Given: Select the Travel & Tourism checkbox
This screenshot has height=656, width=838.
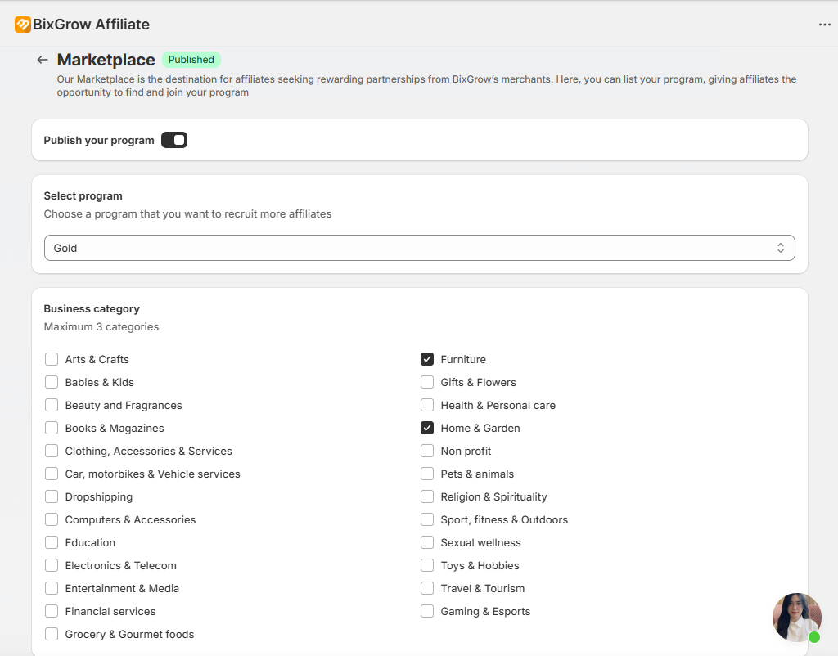Looking at the screenshot, I should (427, 588).
